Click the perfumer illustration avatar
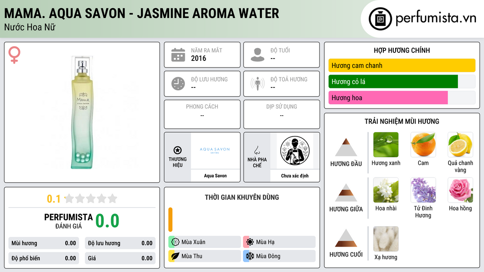The height and width of the screenshot is (272, 484). [295, 151]
